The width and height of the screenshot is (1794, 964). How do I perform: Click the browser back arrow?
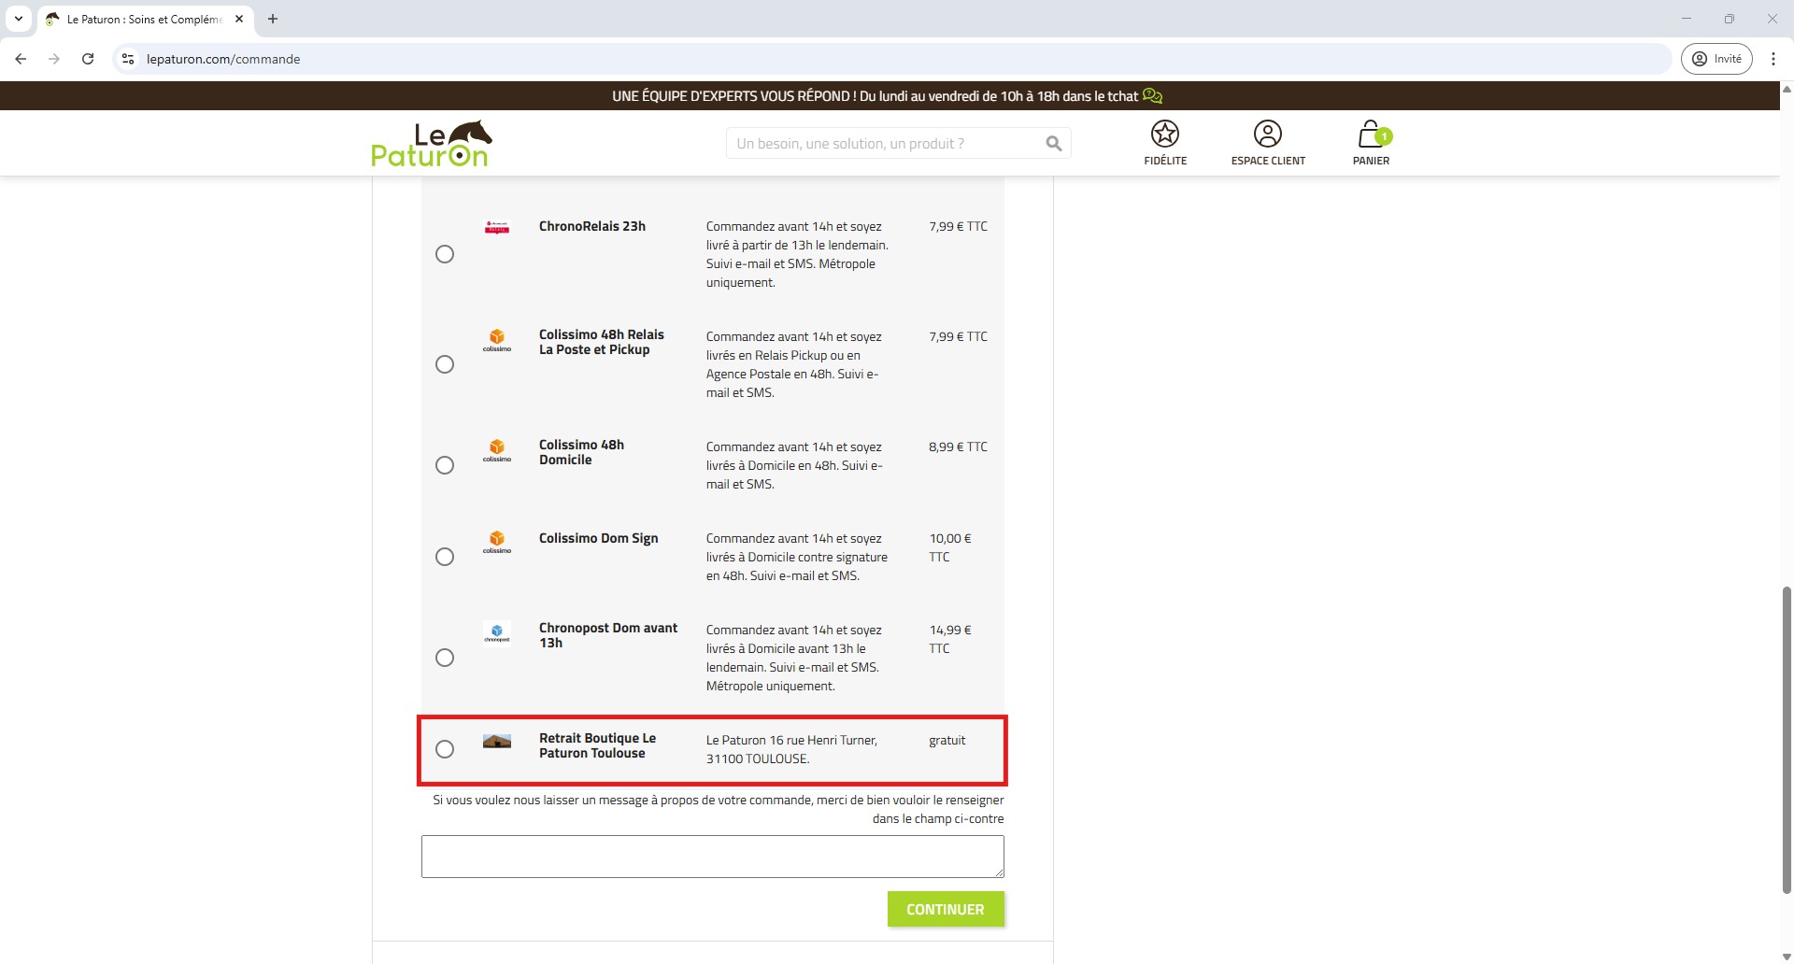point(21,59)
